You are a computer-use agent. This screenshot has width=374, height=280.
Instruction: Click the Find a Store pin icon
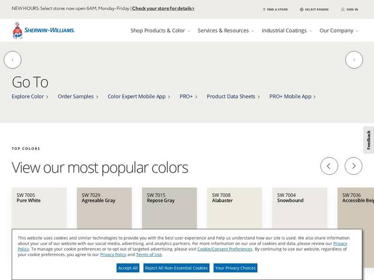click(264, 9)
